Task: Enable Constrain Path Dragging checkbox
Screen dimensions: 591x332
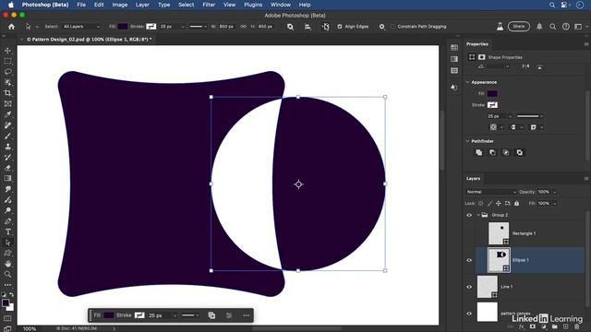Action: [392, 27]
